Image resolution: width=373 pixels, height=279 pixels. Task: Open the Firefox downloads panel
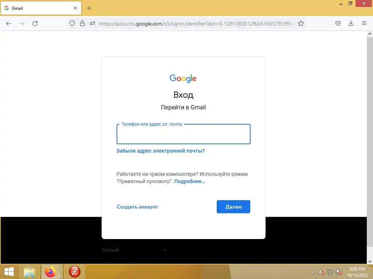click(351, 23)
